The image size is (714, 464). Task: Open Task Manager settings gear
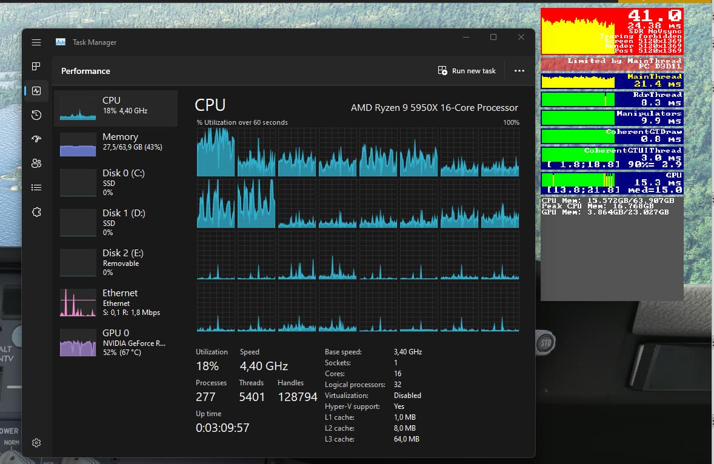coord(36,443)
